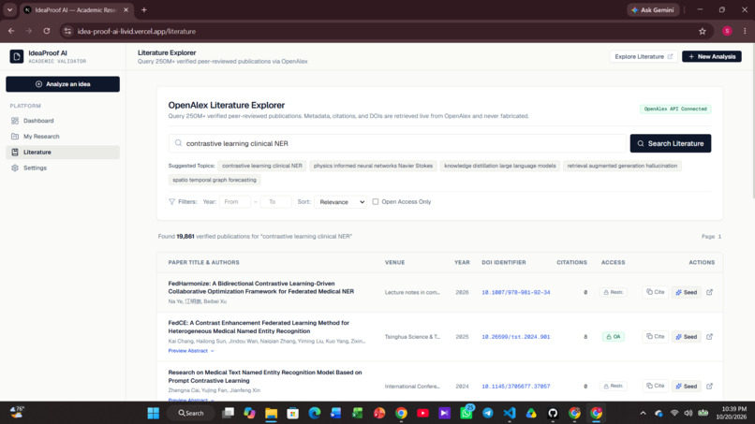
Task: Reload the page
Action: tap(46, 31)
